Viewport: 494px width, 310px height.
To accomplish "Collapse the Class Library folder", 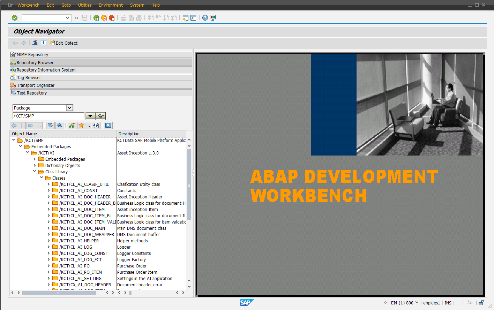I will pyautogui.click(x=35, y=172).
